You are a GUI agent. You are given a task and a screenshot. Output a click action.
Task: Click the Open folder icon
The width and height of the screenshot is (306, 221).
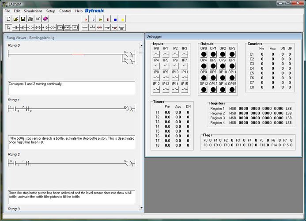coord(16,19)
